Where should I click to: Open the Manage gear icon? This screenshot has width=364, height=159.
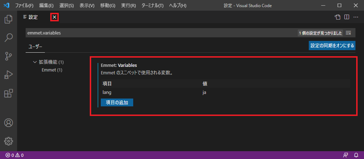pyautogui.click(x=9, y=141)
